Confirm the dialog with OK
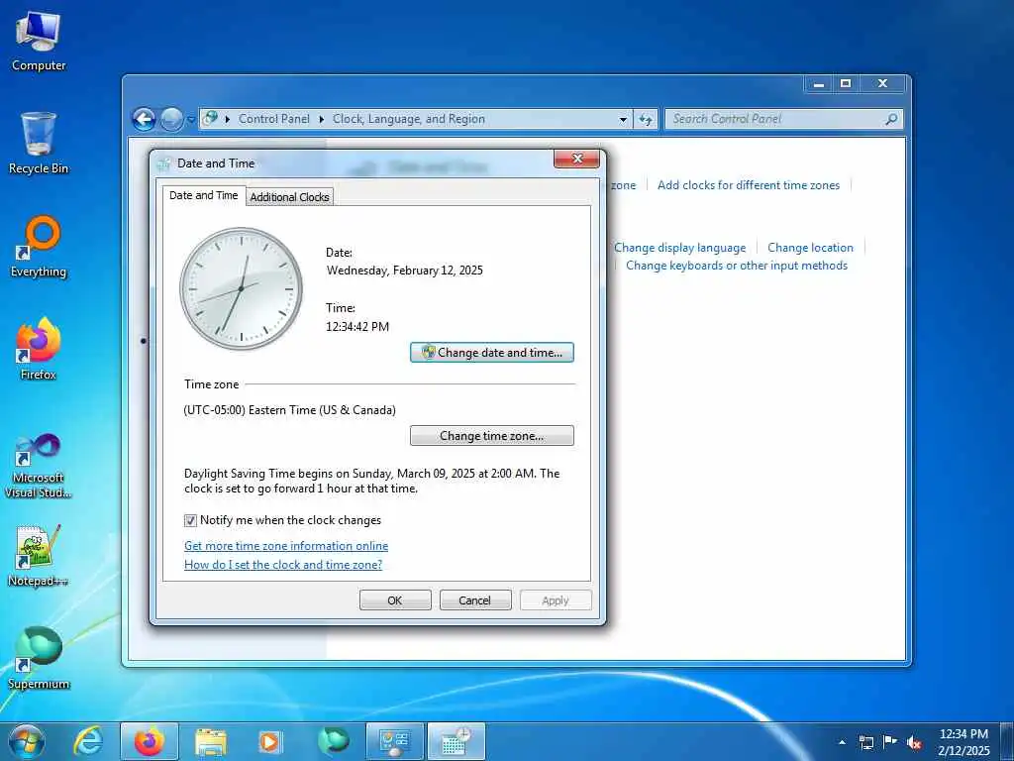The image size is (1014, 761). pos(394,599)
